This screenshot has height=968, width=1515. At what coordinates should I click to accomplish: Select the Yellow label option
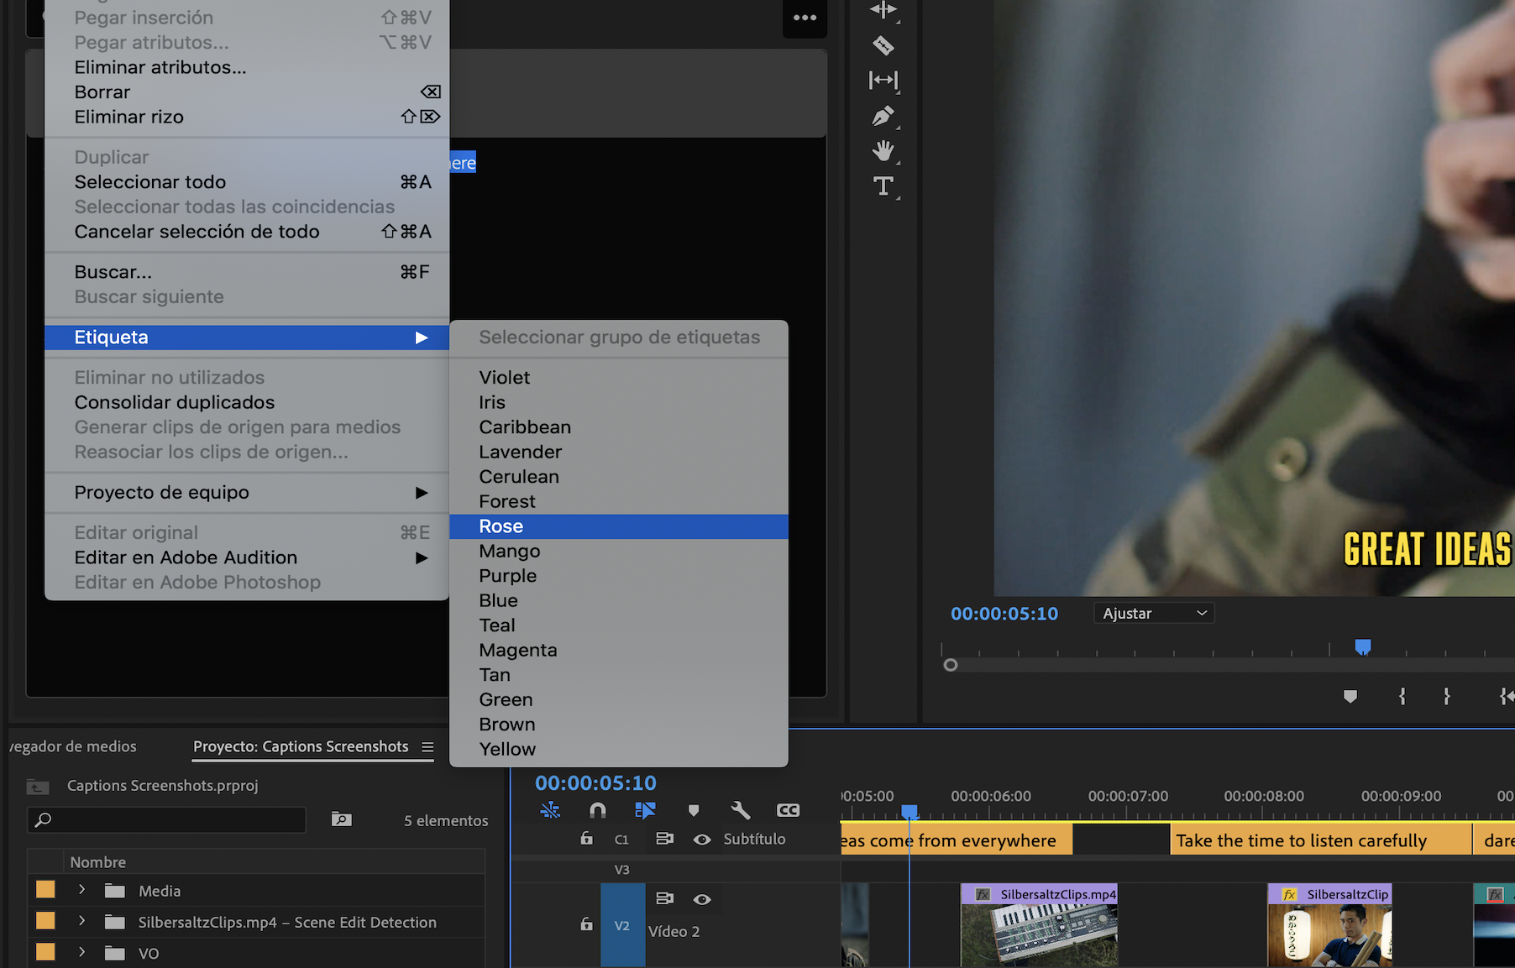(619, 750)
